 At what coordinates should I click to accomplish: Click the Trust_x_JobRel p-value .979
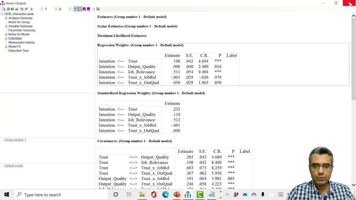218,77
